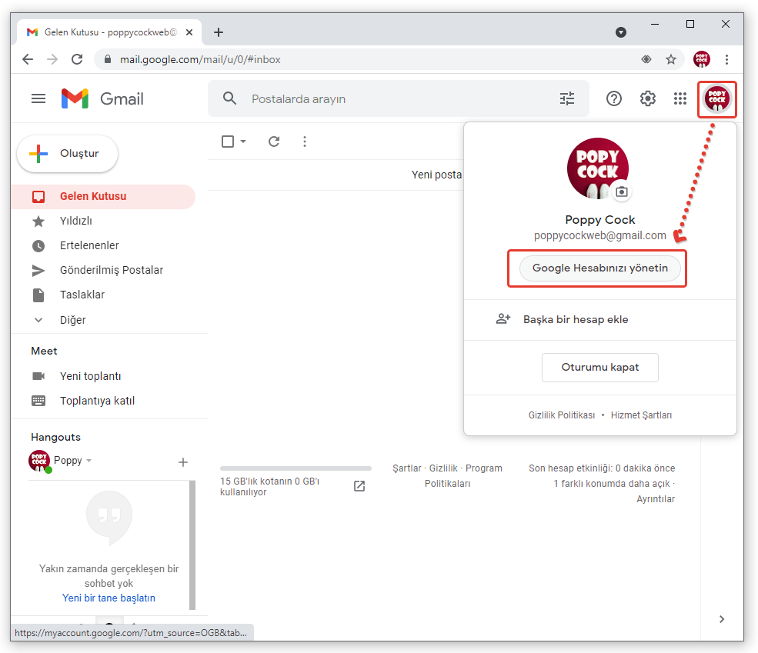Open Chrome three-dot menu
The width and height of the screenshot is (758, 653).
pyautogui.click(x=726, y=59)
